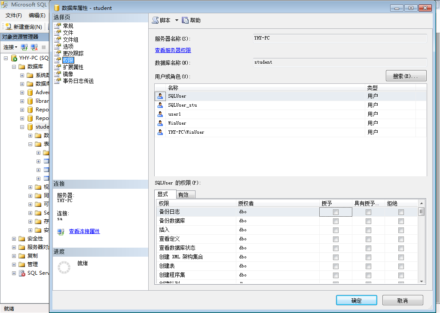Check 授予 for 查看定义
Viewport: 440px width, 313px height.
[336, 239]
